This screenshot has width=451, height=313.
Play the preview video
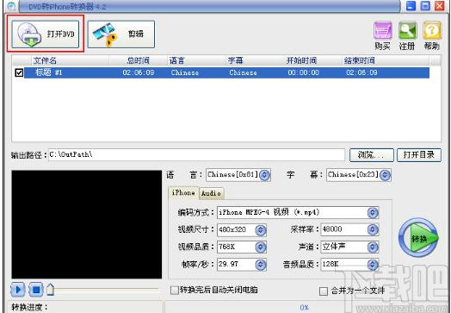click(18, 290)
